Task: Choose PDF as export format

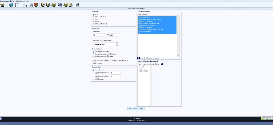Action: (93, 19)
